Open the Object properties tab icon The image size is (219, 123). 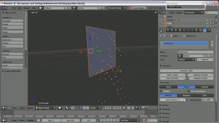pyautogui.click(x=180, y=30)
